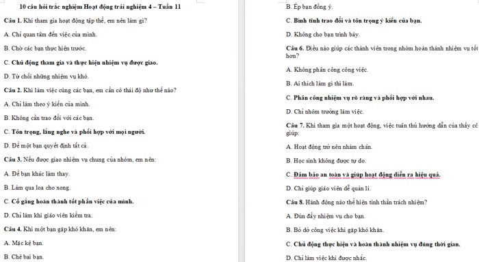Click the question 'Câu 1. Khi tham gia hoạt động tập thể'
This screenshot has height=262, width=479.
click(55, 20)
